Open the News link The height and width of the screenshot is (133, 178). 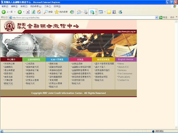(121, 63)
